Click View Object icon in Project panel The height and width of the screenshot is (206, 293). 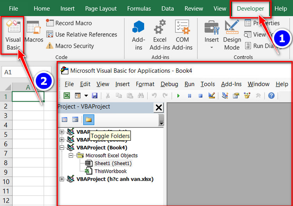(75, 120)
